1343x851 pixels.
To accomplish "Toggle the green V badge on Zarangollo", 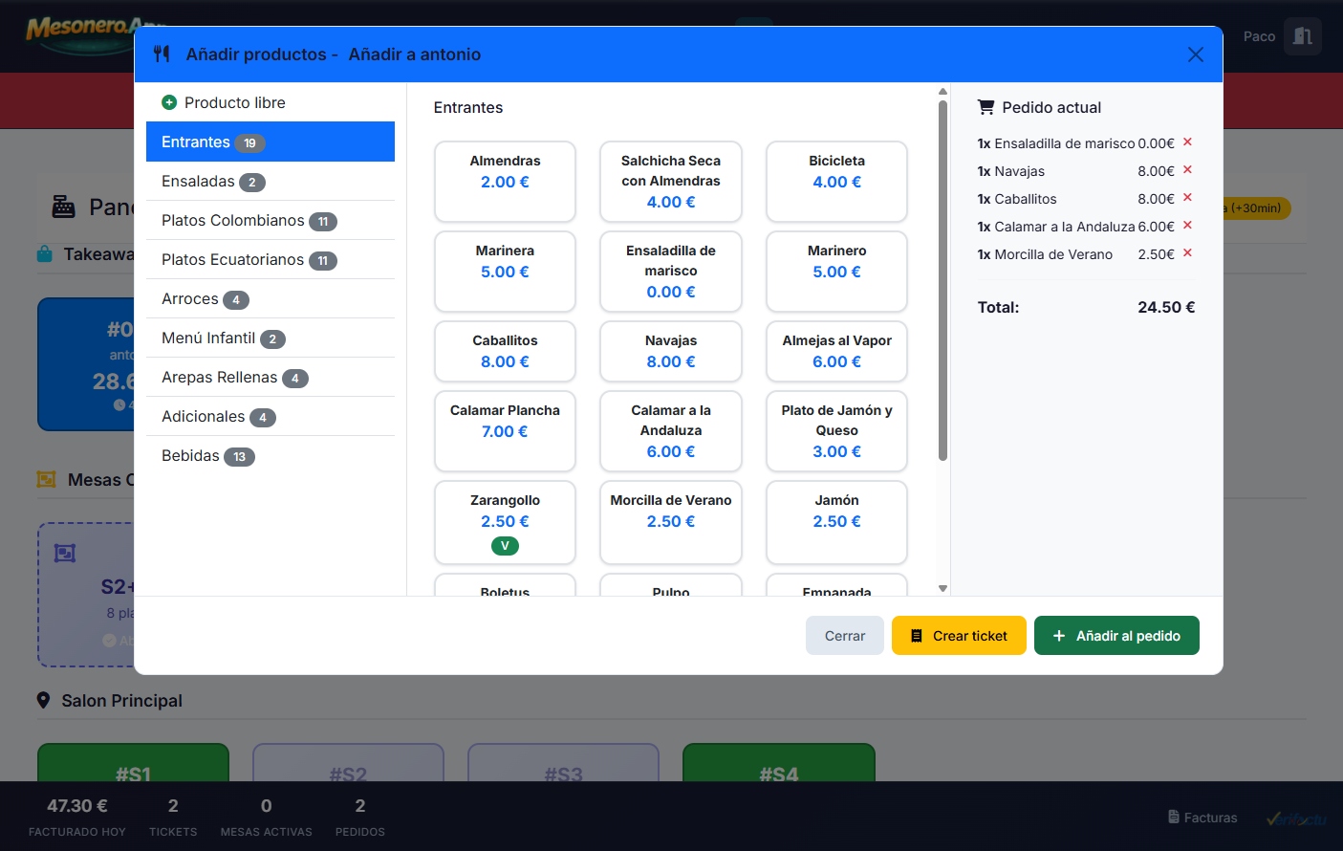I will tap(505, 545).
